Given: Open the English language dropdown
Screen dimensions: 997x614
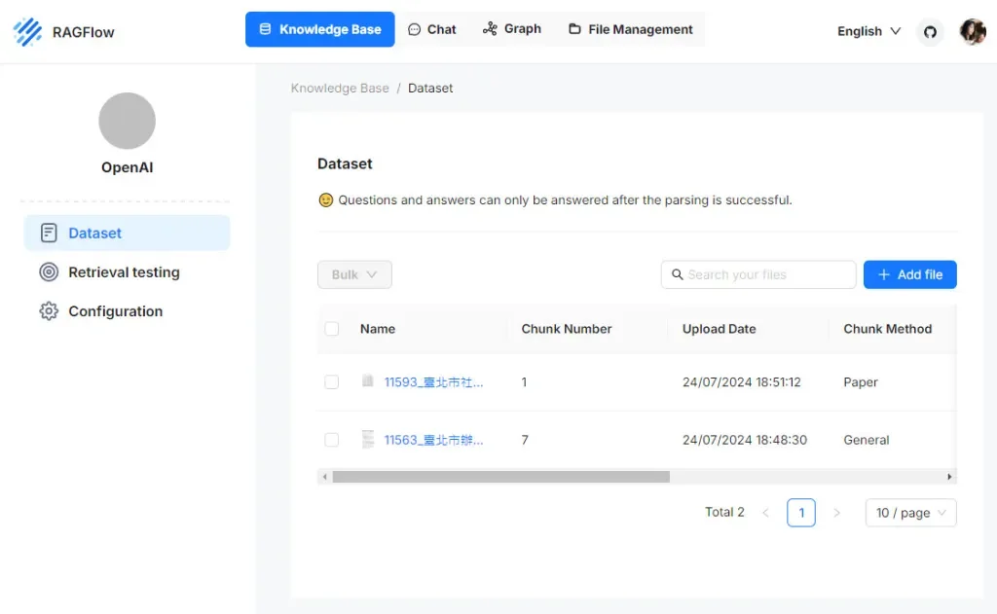Looking at the screenshot, I should click(x=868, y=31).
